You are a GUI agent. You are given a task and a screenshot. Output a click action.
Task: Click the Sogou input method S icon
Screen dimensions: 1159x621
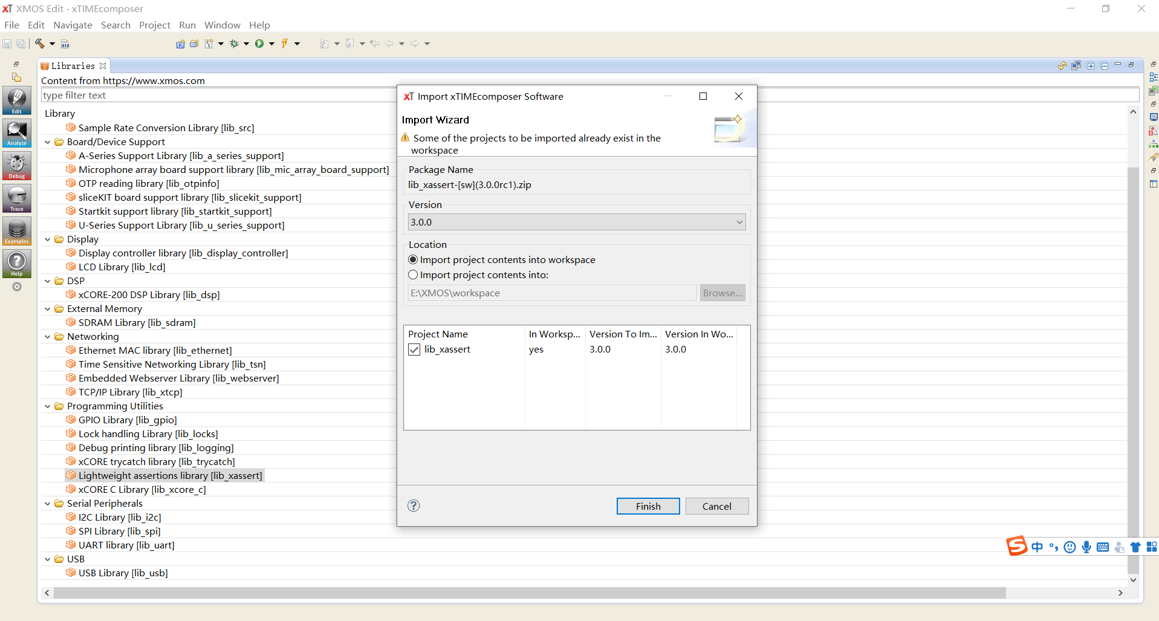click(x=1016, y=545)
